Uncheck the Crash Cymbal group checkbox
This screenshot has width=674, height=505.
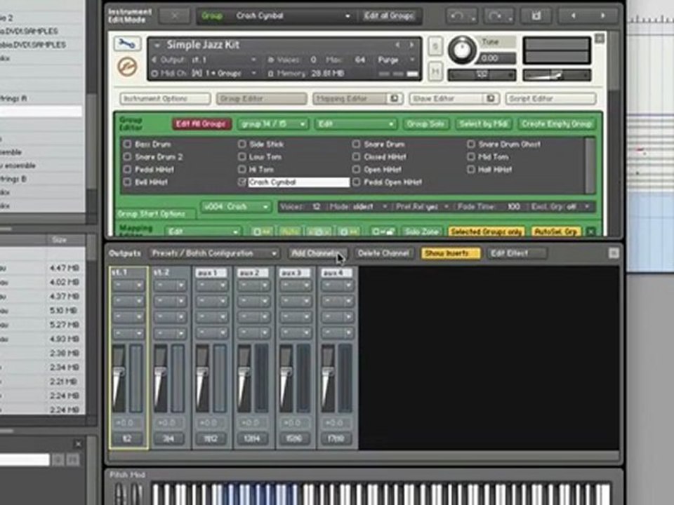[x=242, y=182]
